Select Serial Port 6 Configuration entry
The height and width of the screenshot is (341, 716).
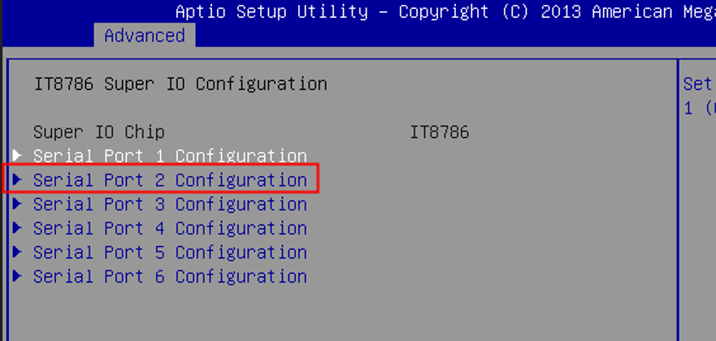click(x=170, y=276)
